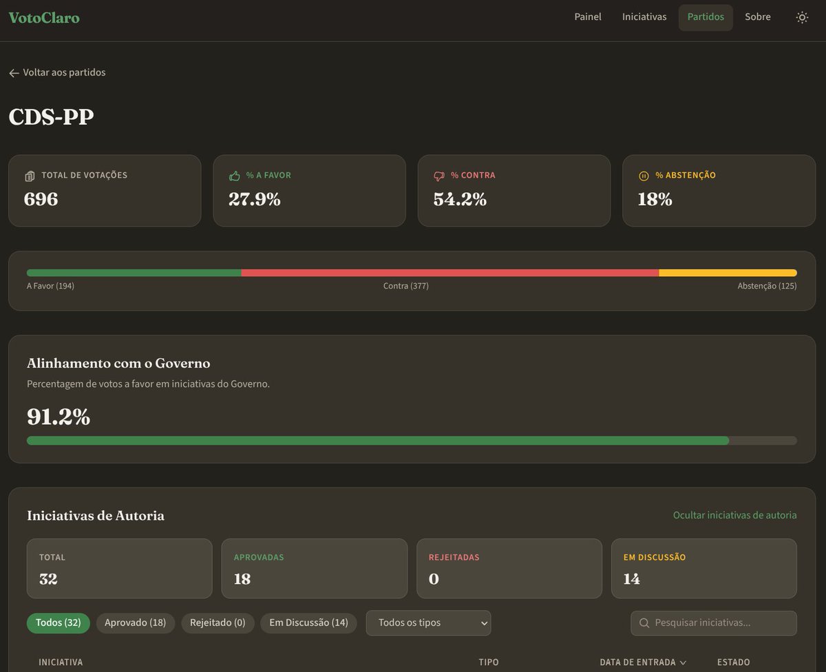Click the Iniciativas de Autoria heading
The height and width of the screenshot is (672, 826).
96,516
